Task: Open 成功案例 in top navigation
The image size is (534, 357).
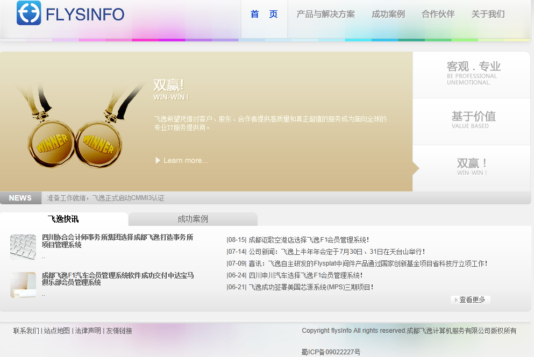Action: (388, 15)
